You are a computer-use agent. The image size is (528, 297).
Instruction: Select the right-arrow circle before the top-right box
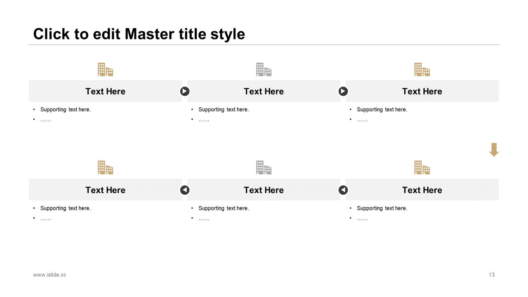click(x=343, y=91)
